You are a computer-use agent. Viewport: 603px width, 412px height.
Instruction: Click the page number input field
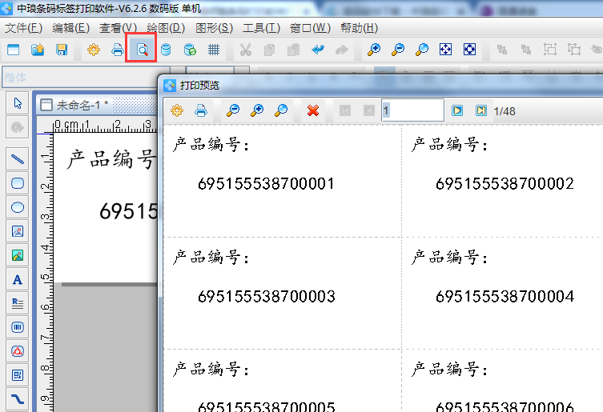pos(412,110)
